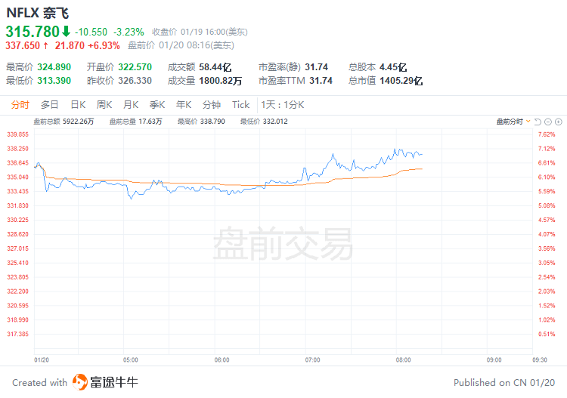Click the 339.855 price axis label

[17, 134]
